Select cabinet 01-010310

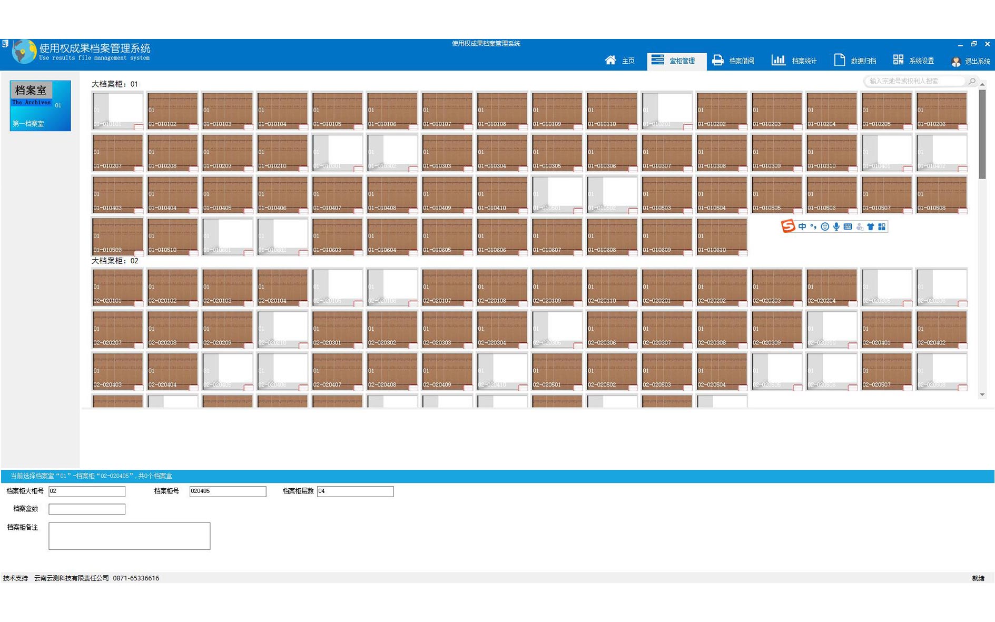point(832,153)
